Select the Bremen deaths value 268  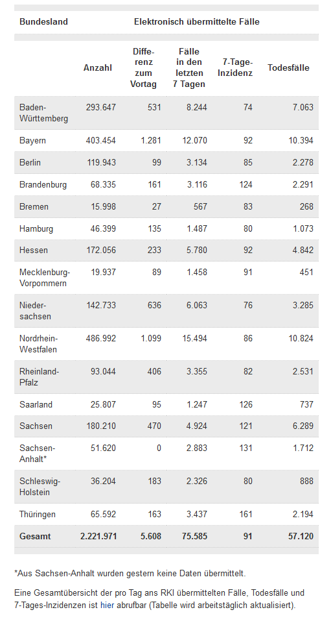pyautogui.click(x=306, y=207)
